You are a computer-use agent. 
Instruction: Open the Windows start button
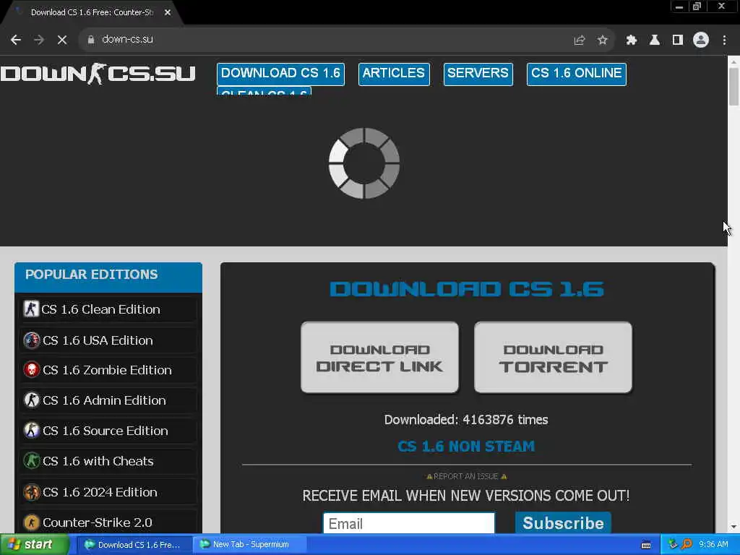click(33, 545)
